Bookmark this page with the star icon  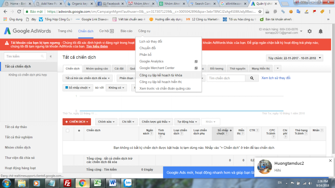click(x=260, y=11)
